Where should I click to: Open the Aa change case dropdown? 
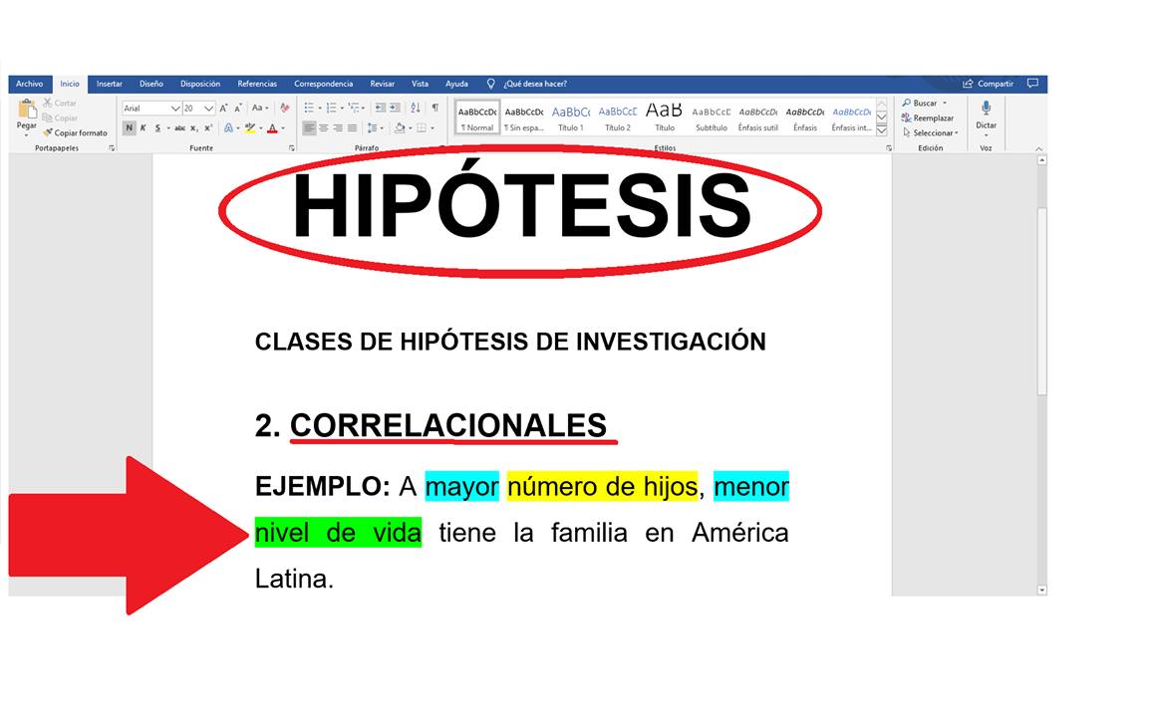pos(260,108)
